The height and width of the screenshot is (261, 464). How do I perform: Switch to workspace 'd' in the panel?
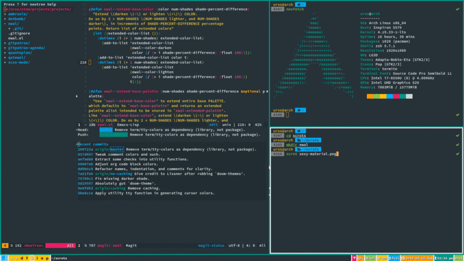tap(22, 258)
